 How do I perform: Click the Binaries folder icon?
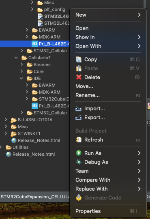point(30,64)
